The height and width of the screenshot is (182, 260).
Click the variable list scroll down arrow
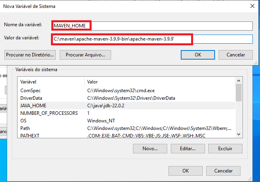(x=238, y=134)
